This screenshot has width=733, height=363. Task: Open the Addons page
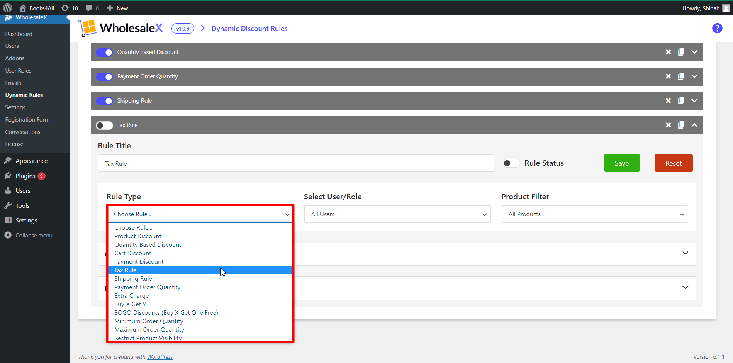click(x=15, y=58)
